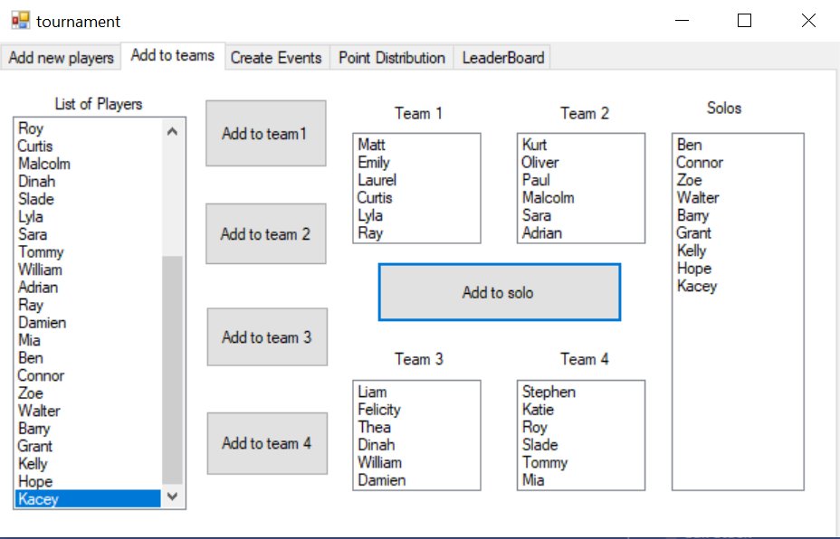
Task: Select Walter in the Solos list
Action: pyautogui.click(x=738, y=197)
